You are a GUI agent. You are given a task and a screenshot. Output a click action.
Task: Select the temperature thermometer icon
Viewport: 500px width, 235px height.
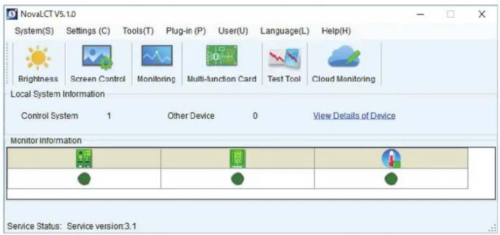click(x=391, y=159)
